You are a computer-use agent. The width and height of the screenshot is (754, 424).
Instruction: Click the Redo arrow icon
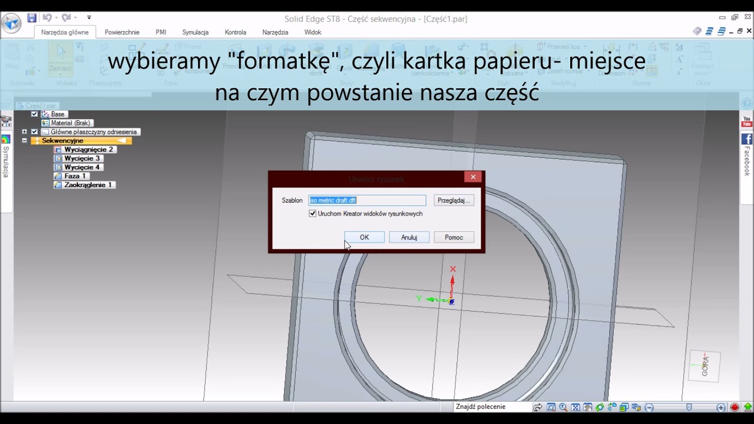point(66,18)
